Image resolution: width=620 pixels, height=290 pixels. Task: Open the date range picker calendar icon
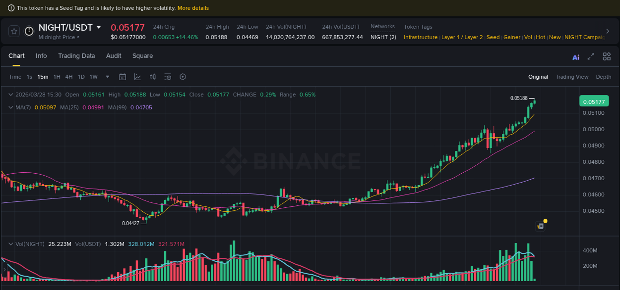point(123,77)
